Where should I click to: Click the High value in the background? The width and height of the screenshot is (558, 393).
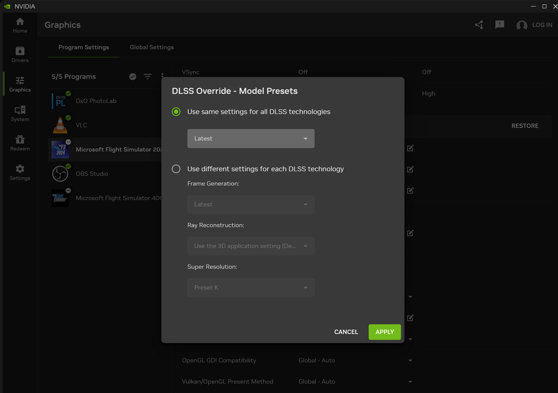point(429,94)
